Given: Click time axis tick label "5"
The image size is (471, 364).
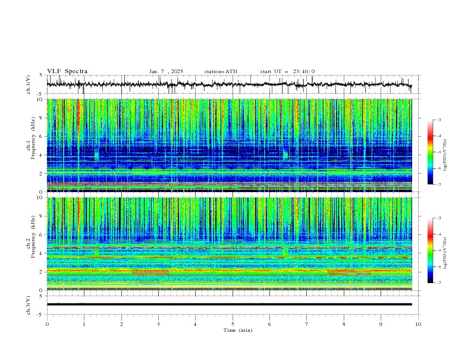Looking at the screenshot, I should tap(233, 324).
